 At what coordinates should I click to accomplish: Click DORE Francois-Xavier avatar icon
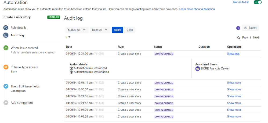click(198, 69)
